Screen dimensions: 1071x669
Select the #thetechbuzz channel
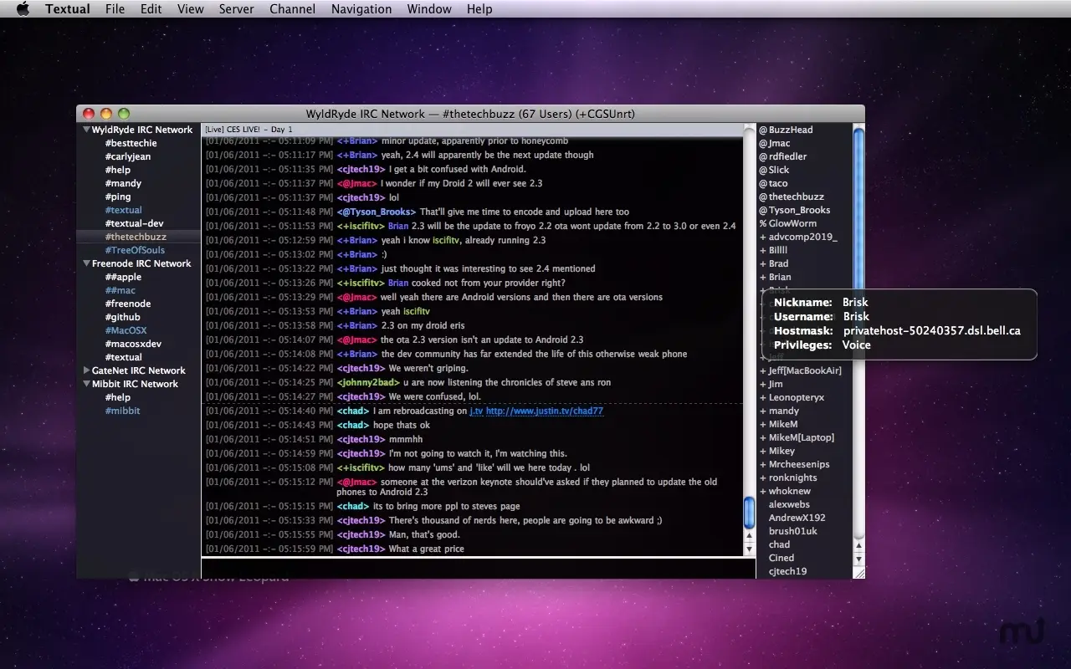point(136,237)
